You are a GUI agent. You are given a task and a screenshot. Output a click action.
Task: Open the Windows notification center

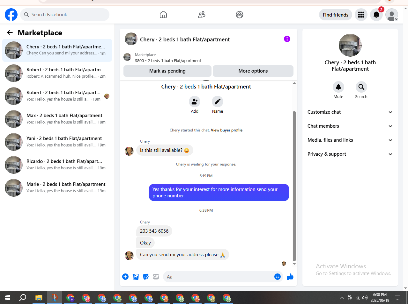pos(397,298)
